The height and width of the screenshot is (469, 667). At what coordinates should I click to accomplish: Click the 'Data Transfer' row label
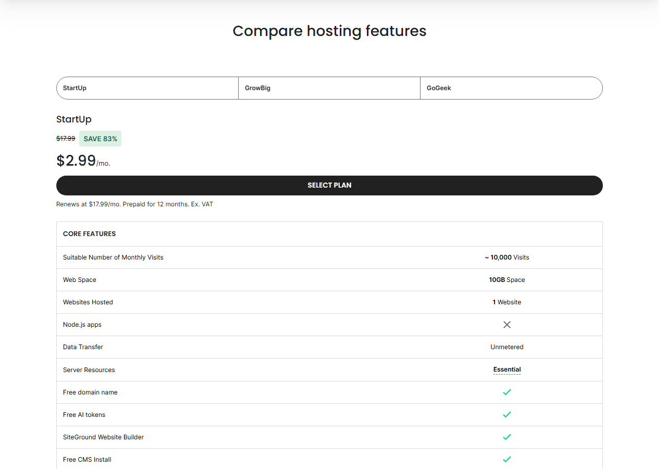pos(83,347)
